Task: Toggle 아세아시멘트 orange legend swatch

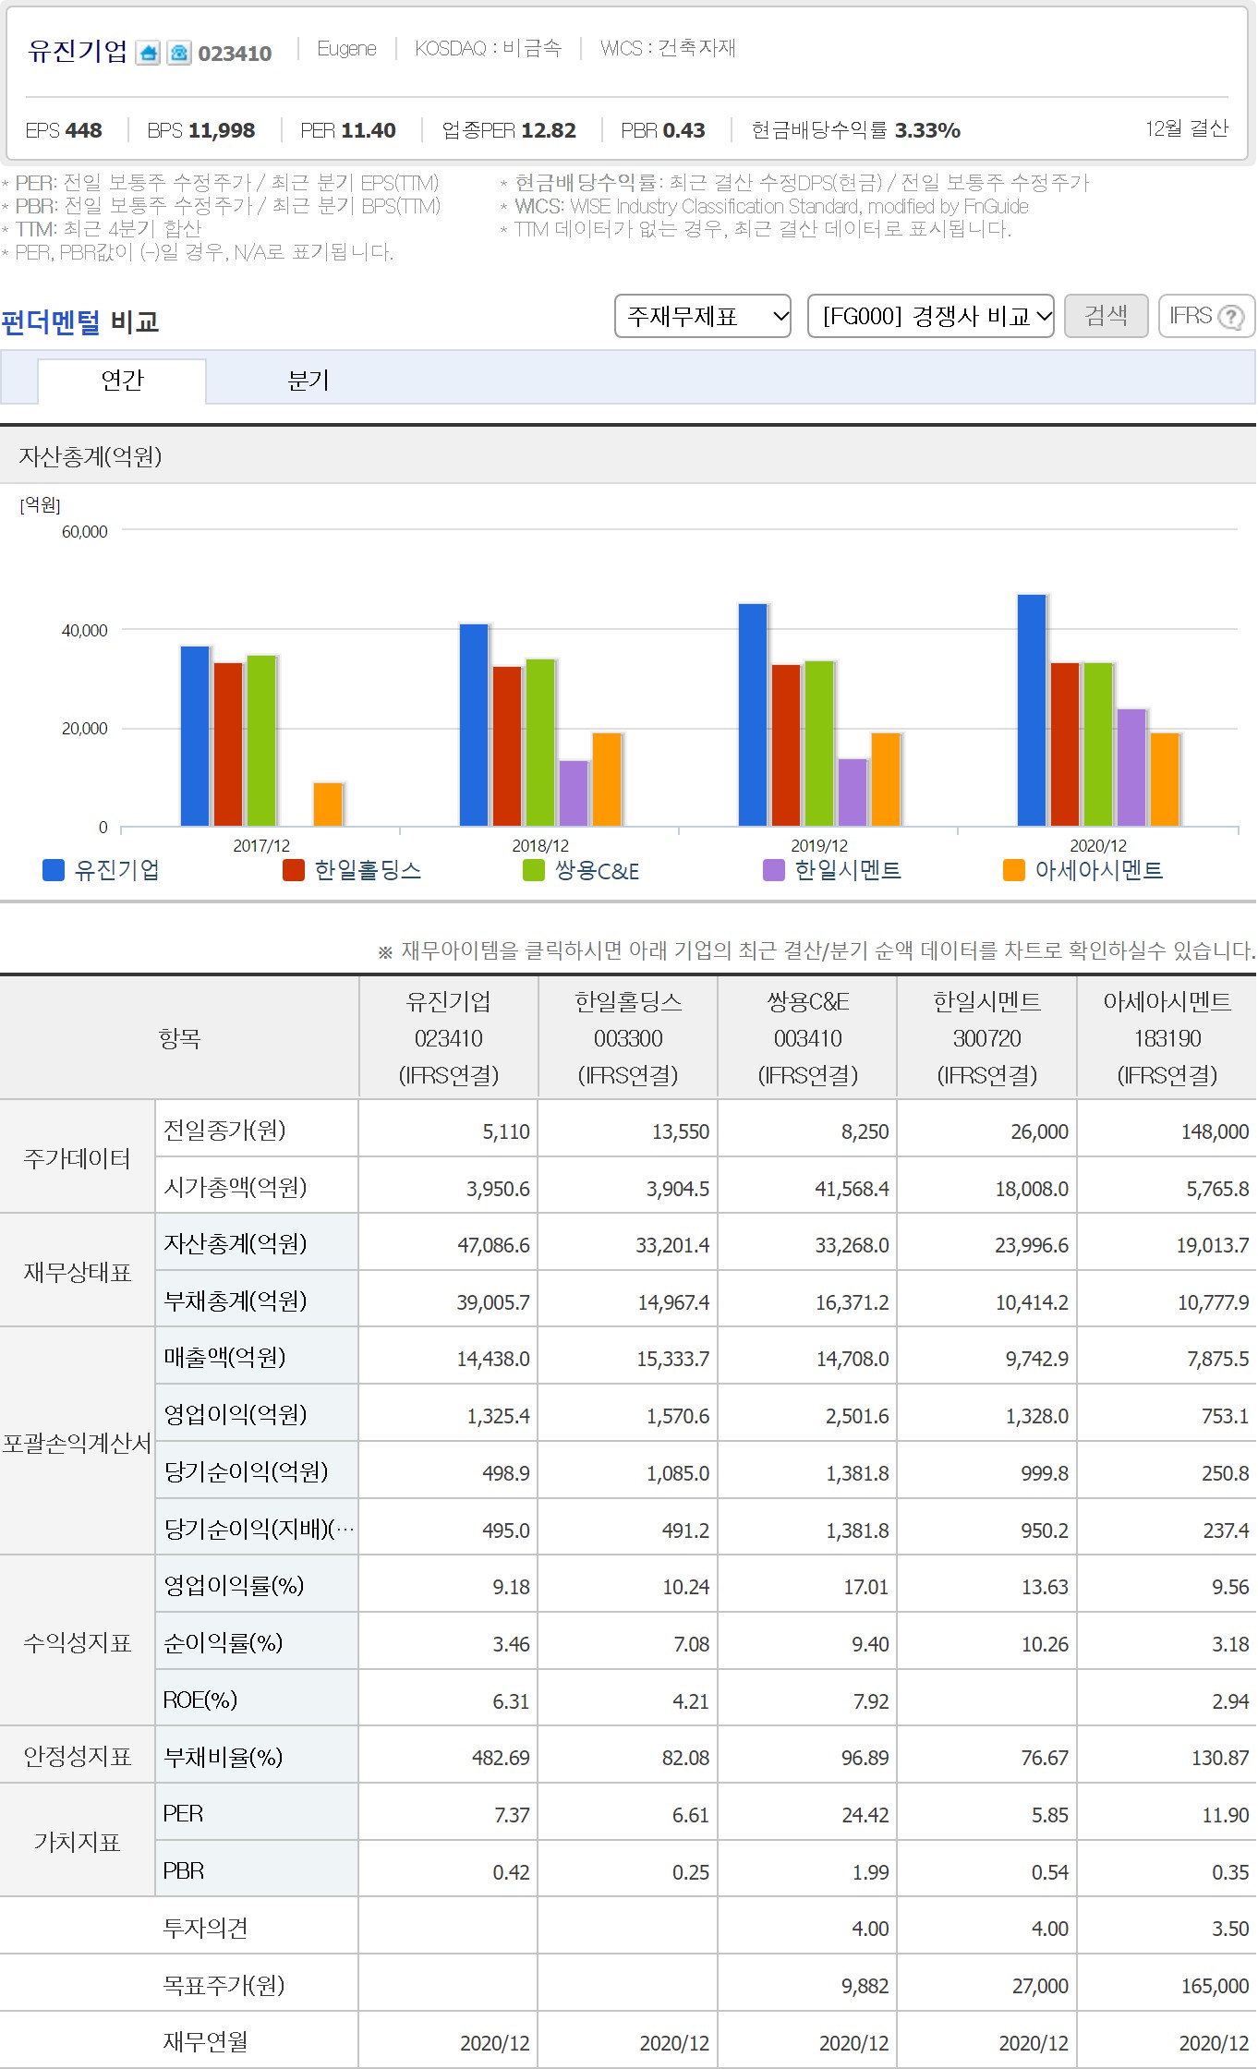Action: point(1014,870)
